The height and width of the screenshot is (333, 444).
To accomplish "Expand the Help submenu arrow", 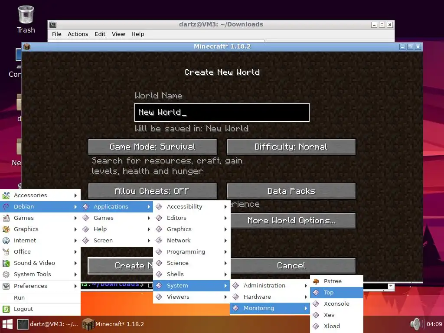I will 149,229.
